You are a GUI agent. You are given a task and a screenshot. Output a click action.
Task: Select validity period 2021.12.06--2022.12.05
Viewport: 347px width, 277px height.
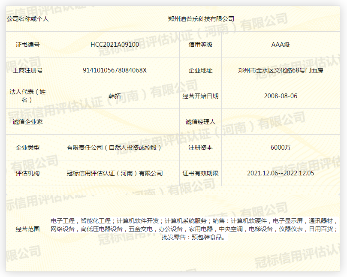(281, 173)
